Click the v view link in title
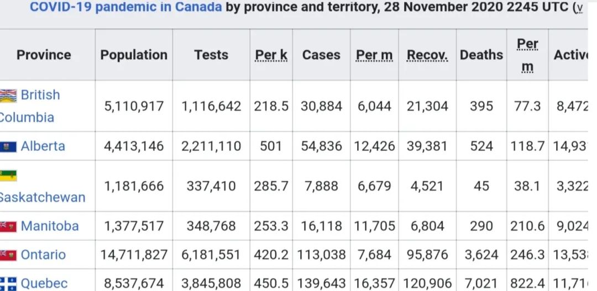Screen dimensions: 597x291 (x=580, y=8)
